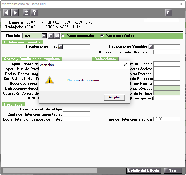Viewport: 186px width, 175px height.
Task: Click the Salir button
Action: 173,170
